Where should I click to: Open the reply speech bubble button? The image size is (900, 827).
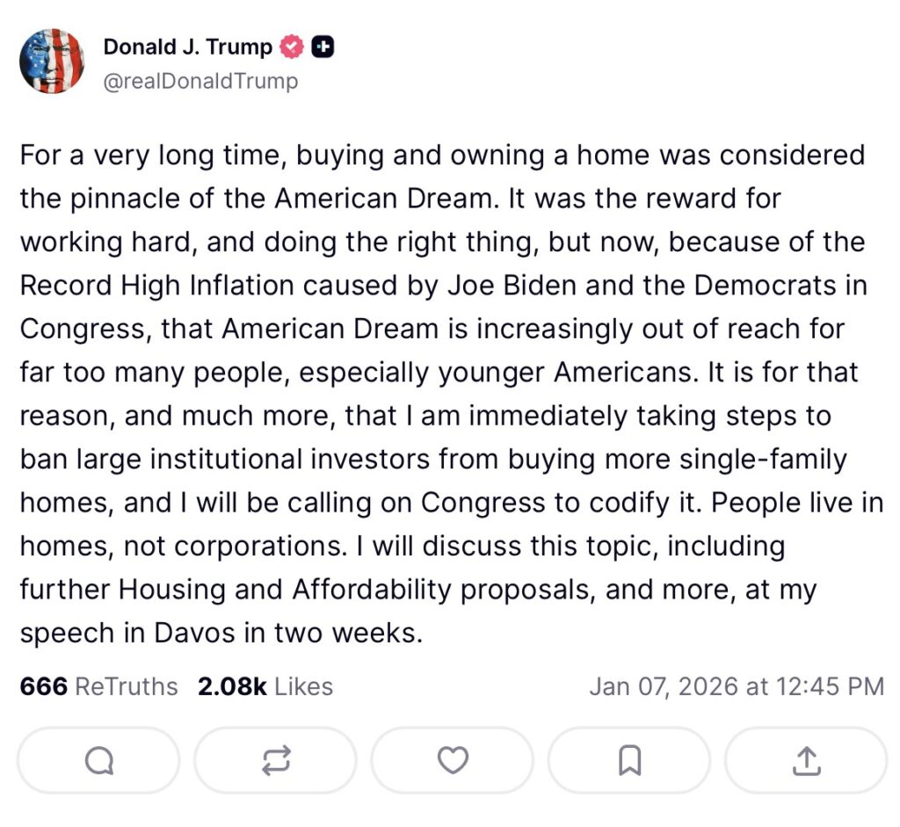[x=98, y=760]
